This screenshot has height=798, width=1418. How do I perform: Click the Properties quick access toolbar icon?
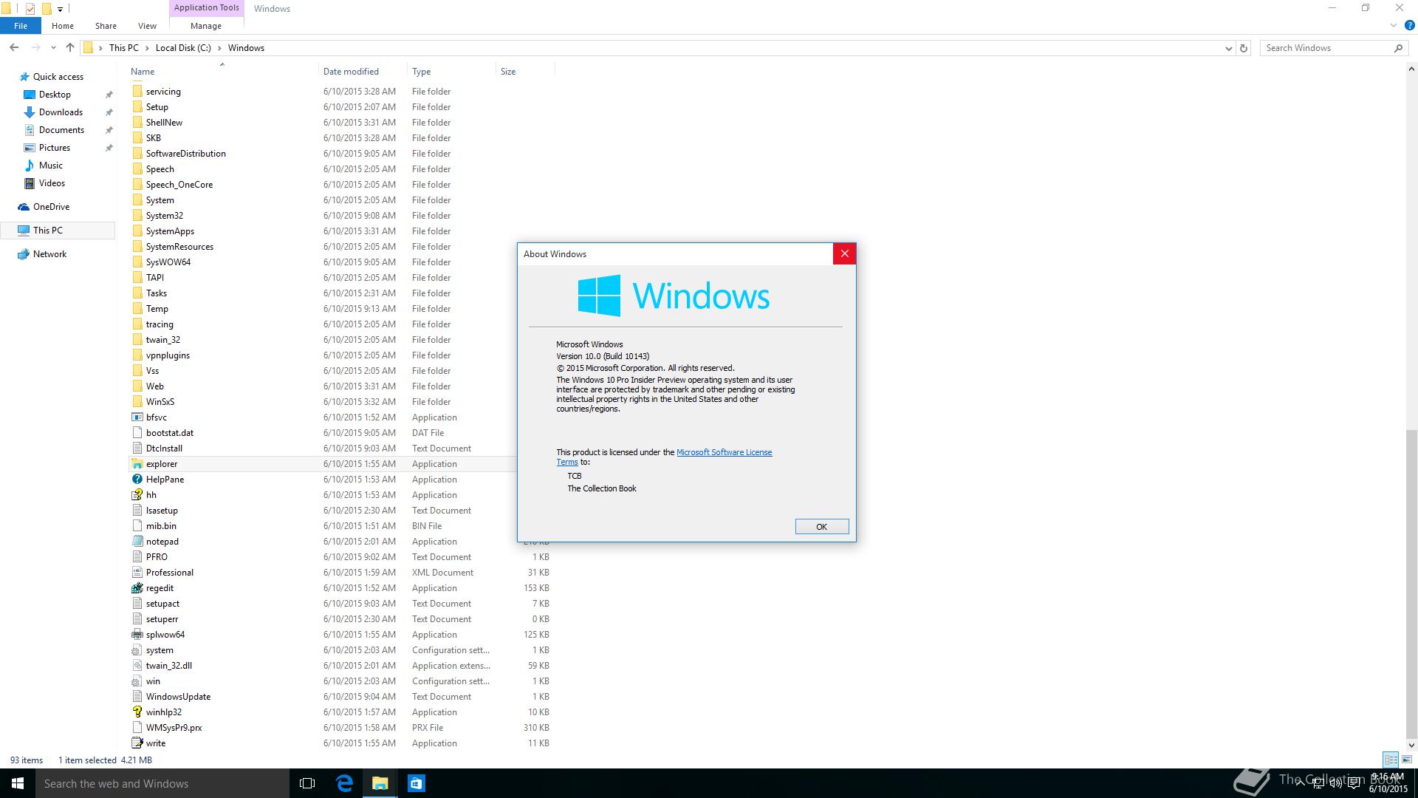tap(30, 9)
